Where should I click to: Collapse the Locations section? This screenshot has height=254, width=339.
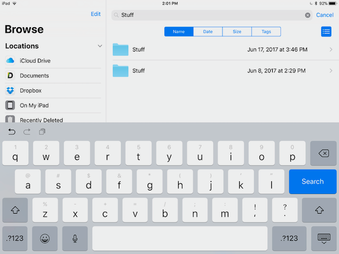pyautogui.click(x=100, y=46)
